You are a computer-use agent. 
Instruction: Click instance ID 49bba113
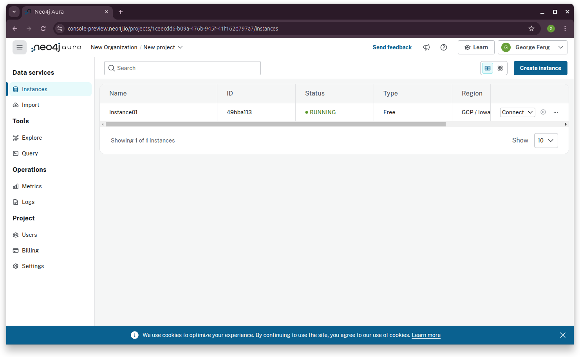point(239,112)
